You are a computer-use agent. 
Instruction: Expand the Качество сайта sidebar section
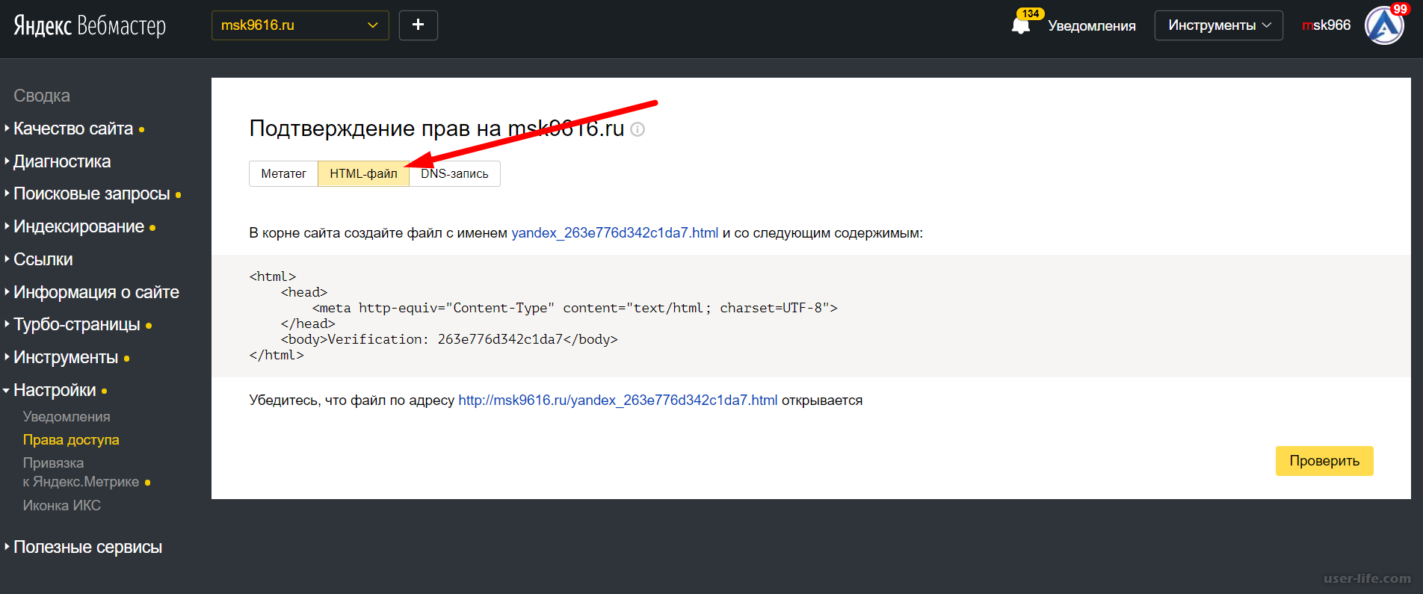[73, 129]
